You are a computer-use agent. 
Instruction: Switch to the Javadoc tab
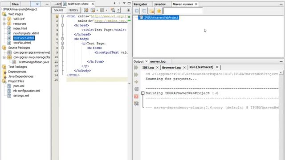tap(160, 4)
